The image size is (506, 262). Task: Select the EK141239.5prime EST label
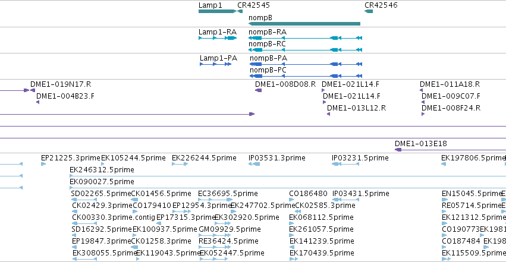tap(322, 241)
